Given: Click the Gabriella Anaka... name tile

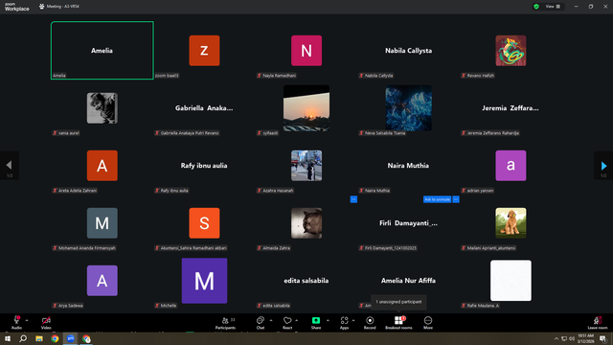Looking at the screenshot, I should click(204, 108).
